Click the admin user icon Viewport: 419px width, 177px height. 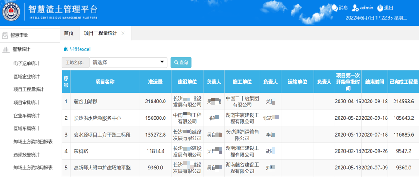(x=355, y=8)
